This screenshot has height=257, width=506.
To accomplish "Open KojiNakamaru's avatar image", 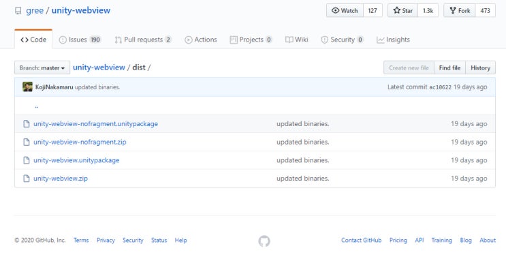I will pos(27,87).
